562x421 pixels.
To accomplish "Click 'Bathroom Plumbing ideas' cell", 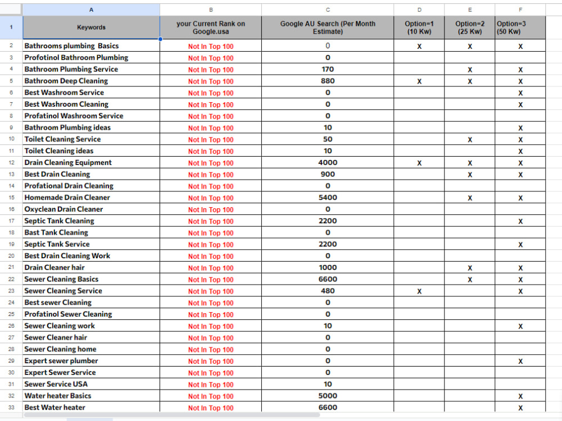I will [x=92, y=127].
